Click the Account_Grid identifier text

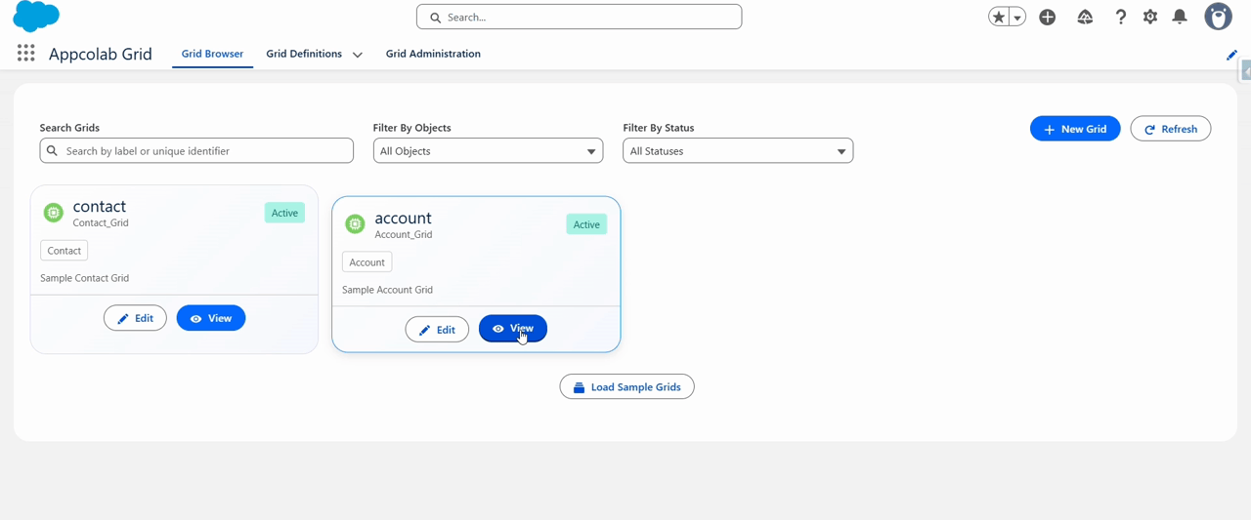pos(404,235)
